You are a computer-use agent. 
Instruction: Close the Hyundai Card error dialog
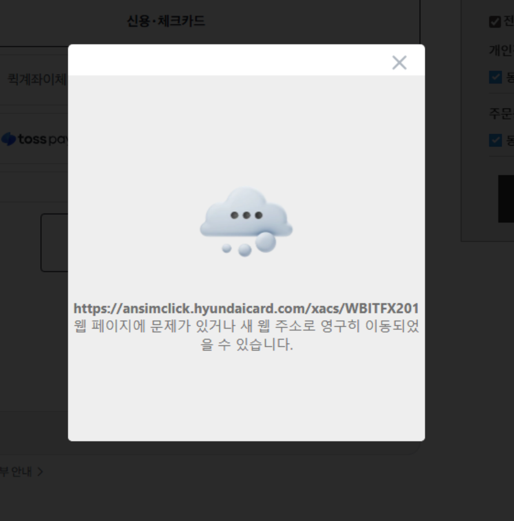pos(399,63)
